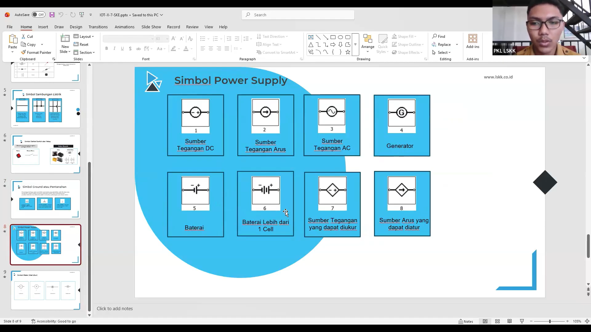Open the Section dropdown menu
The image size is (591, 332).
[85, 53]
